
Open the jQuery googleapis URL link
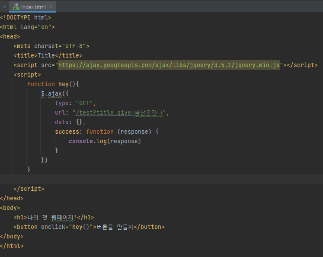pos(169,65)
